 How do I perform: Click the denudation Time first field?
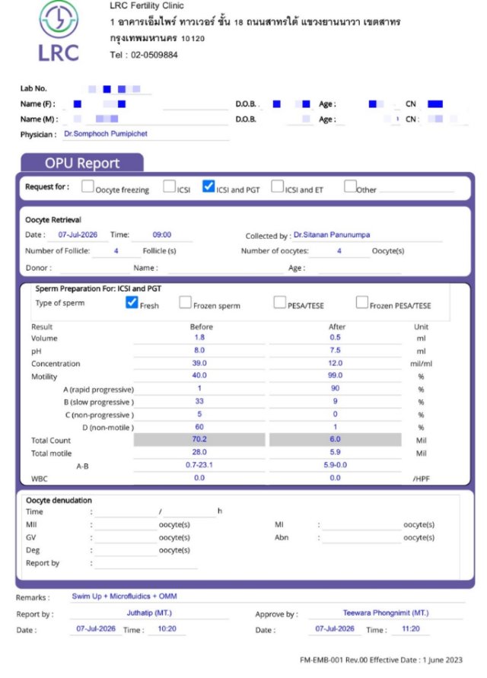point(126,512)
